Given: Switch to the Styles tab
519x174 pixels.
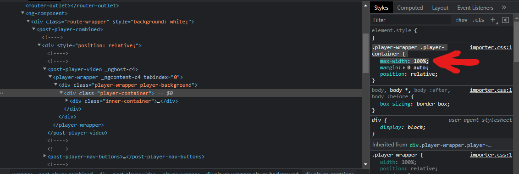Looking at the screenshot, I should pos(381,8).
